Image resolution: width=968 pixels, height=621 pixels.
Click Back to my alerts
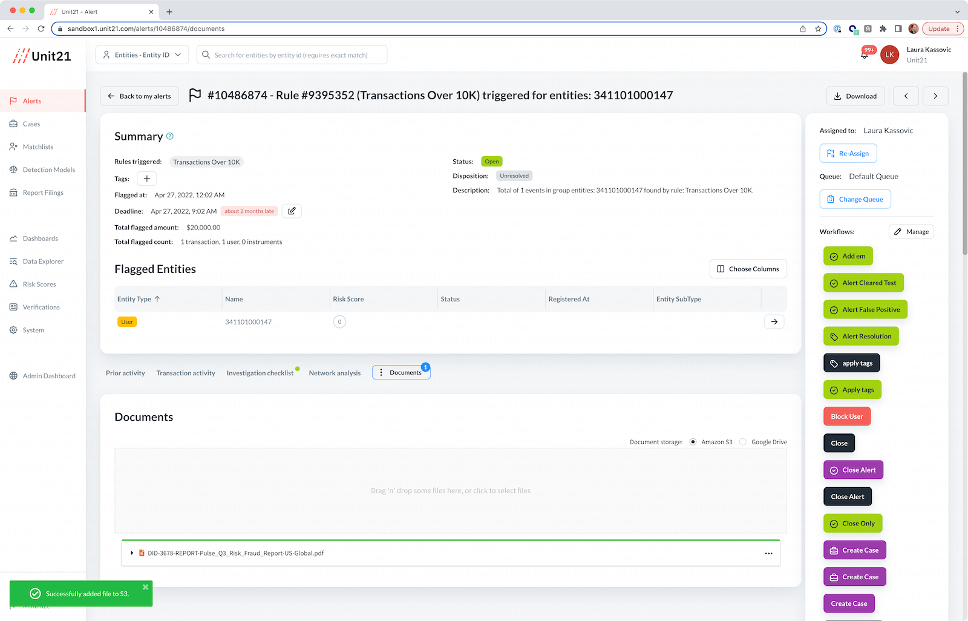coord(139,96)
